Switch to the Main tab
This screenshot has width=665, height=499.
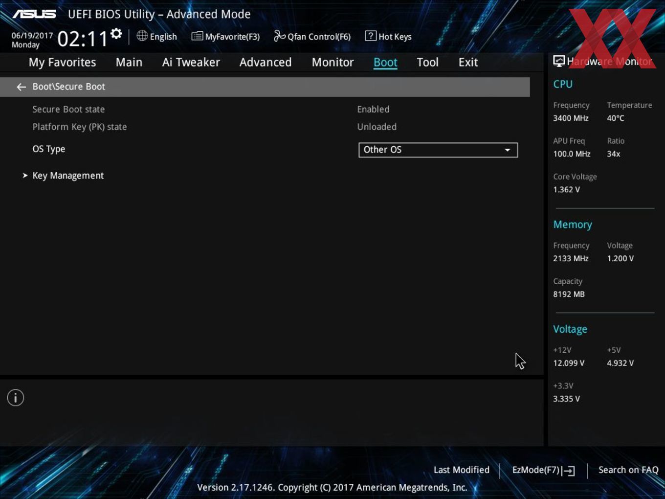click(129, 63)
